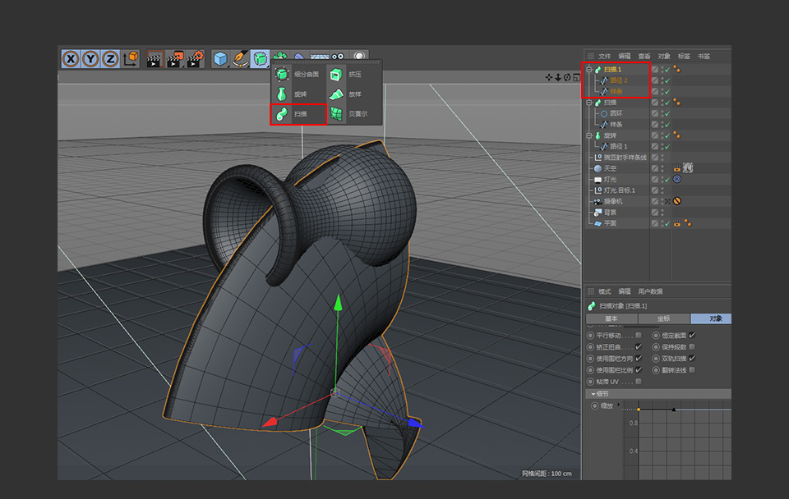The image size is (789, 499).
Task: Click the protection tag on 摄像机
Action: pyautogui.click(x=677, y=202)
